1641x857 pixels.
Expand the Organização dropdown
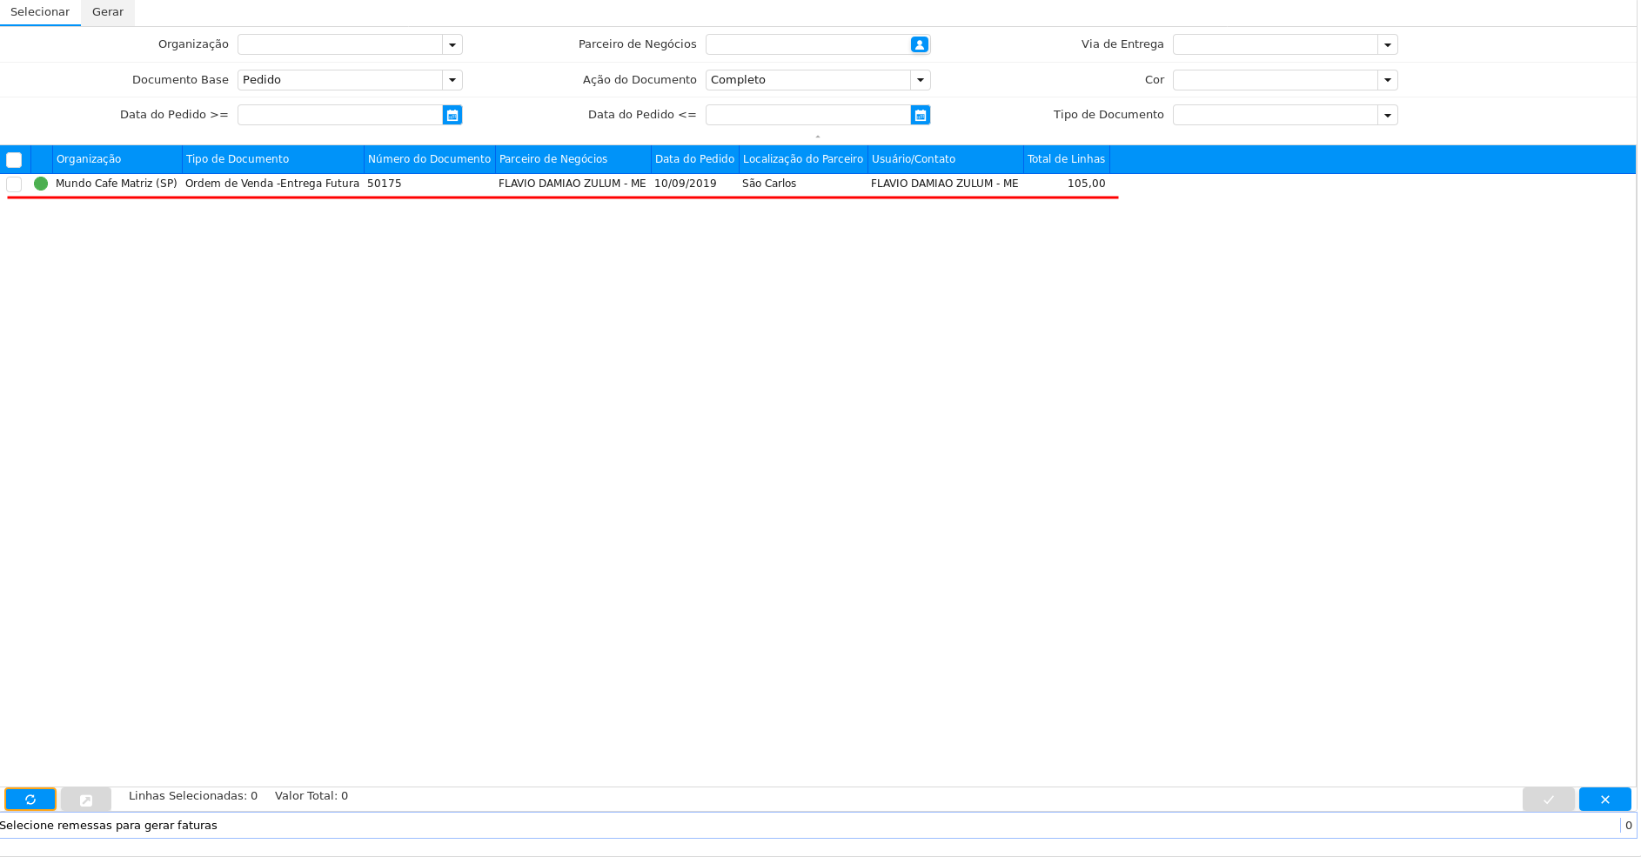(452, 44)
